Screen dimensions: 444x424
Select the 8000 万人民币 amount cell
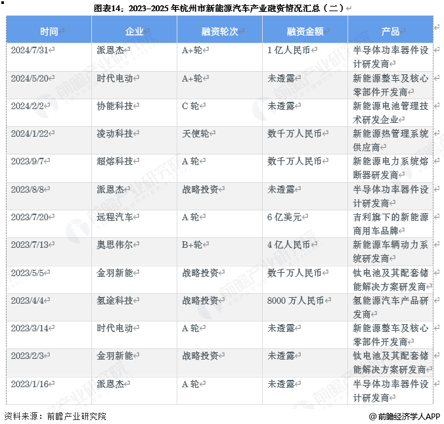click(x=296, y=300)
